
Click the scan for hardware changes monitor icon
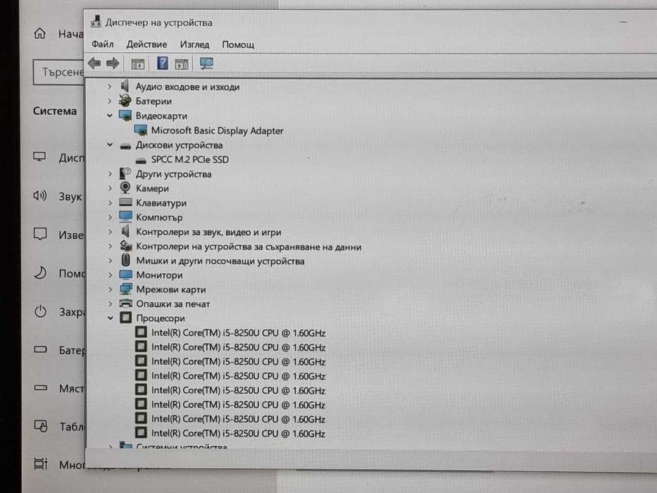(x=206, y=63)
